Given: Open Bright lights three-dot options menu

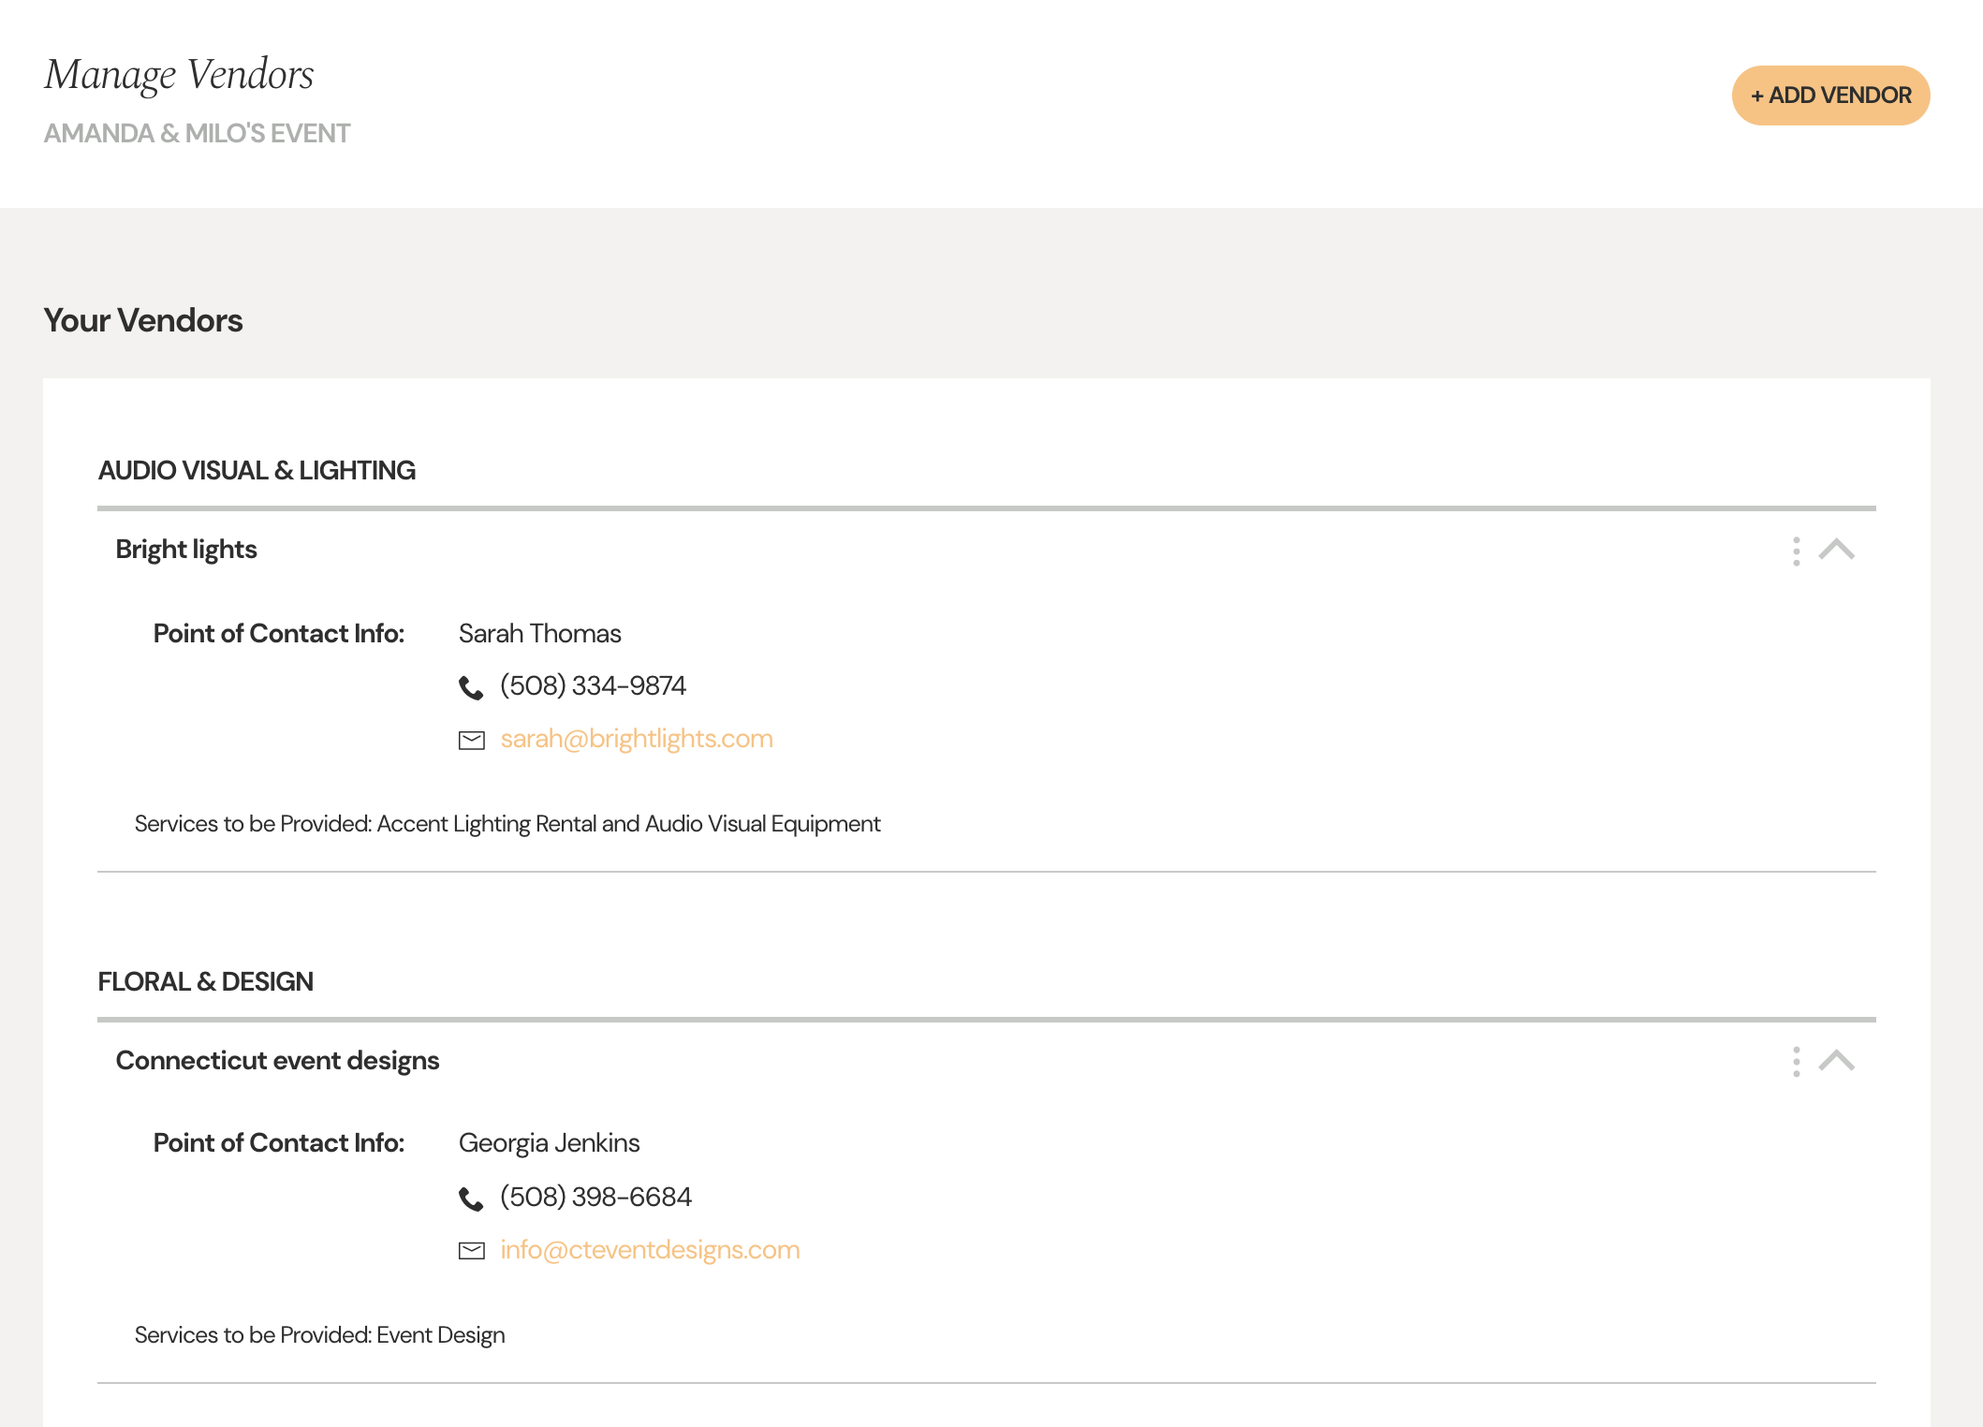Looking at the screenshot, I should (x=1796, y=551).
